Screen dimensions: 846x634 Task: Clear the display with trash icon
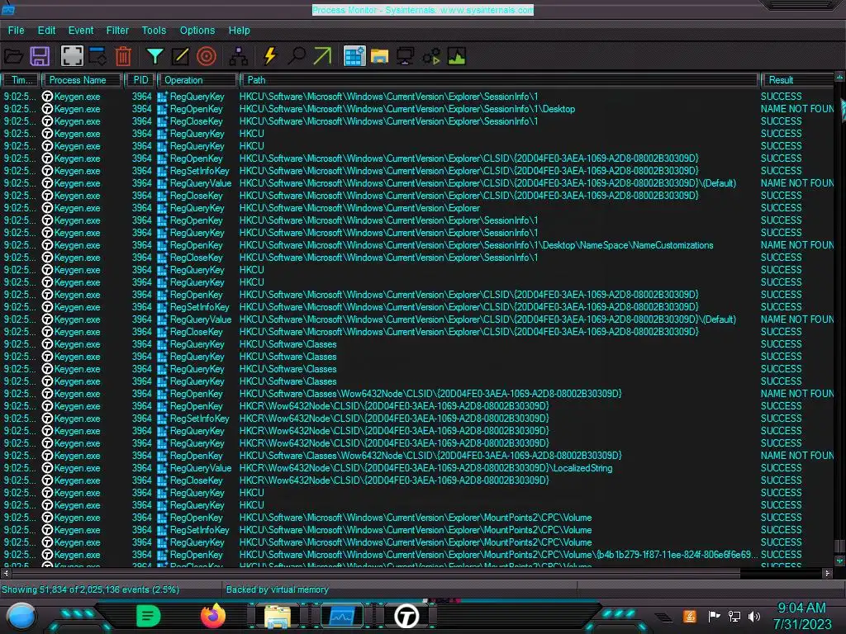coord(123,56)
